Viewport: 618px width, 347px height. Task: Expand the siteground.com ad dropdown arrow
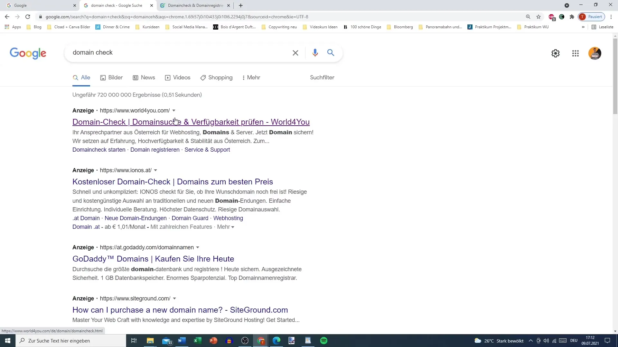pos(174,298)
